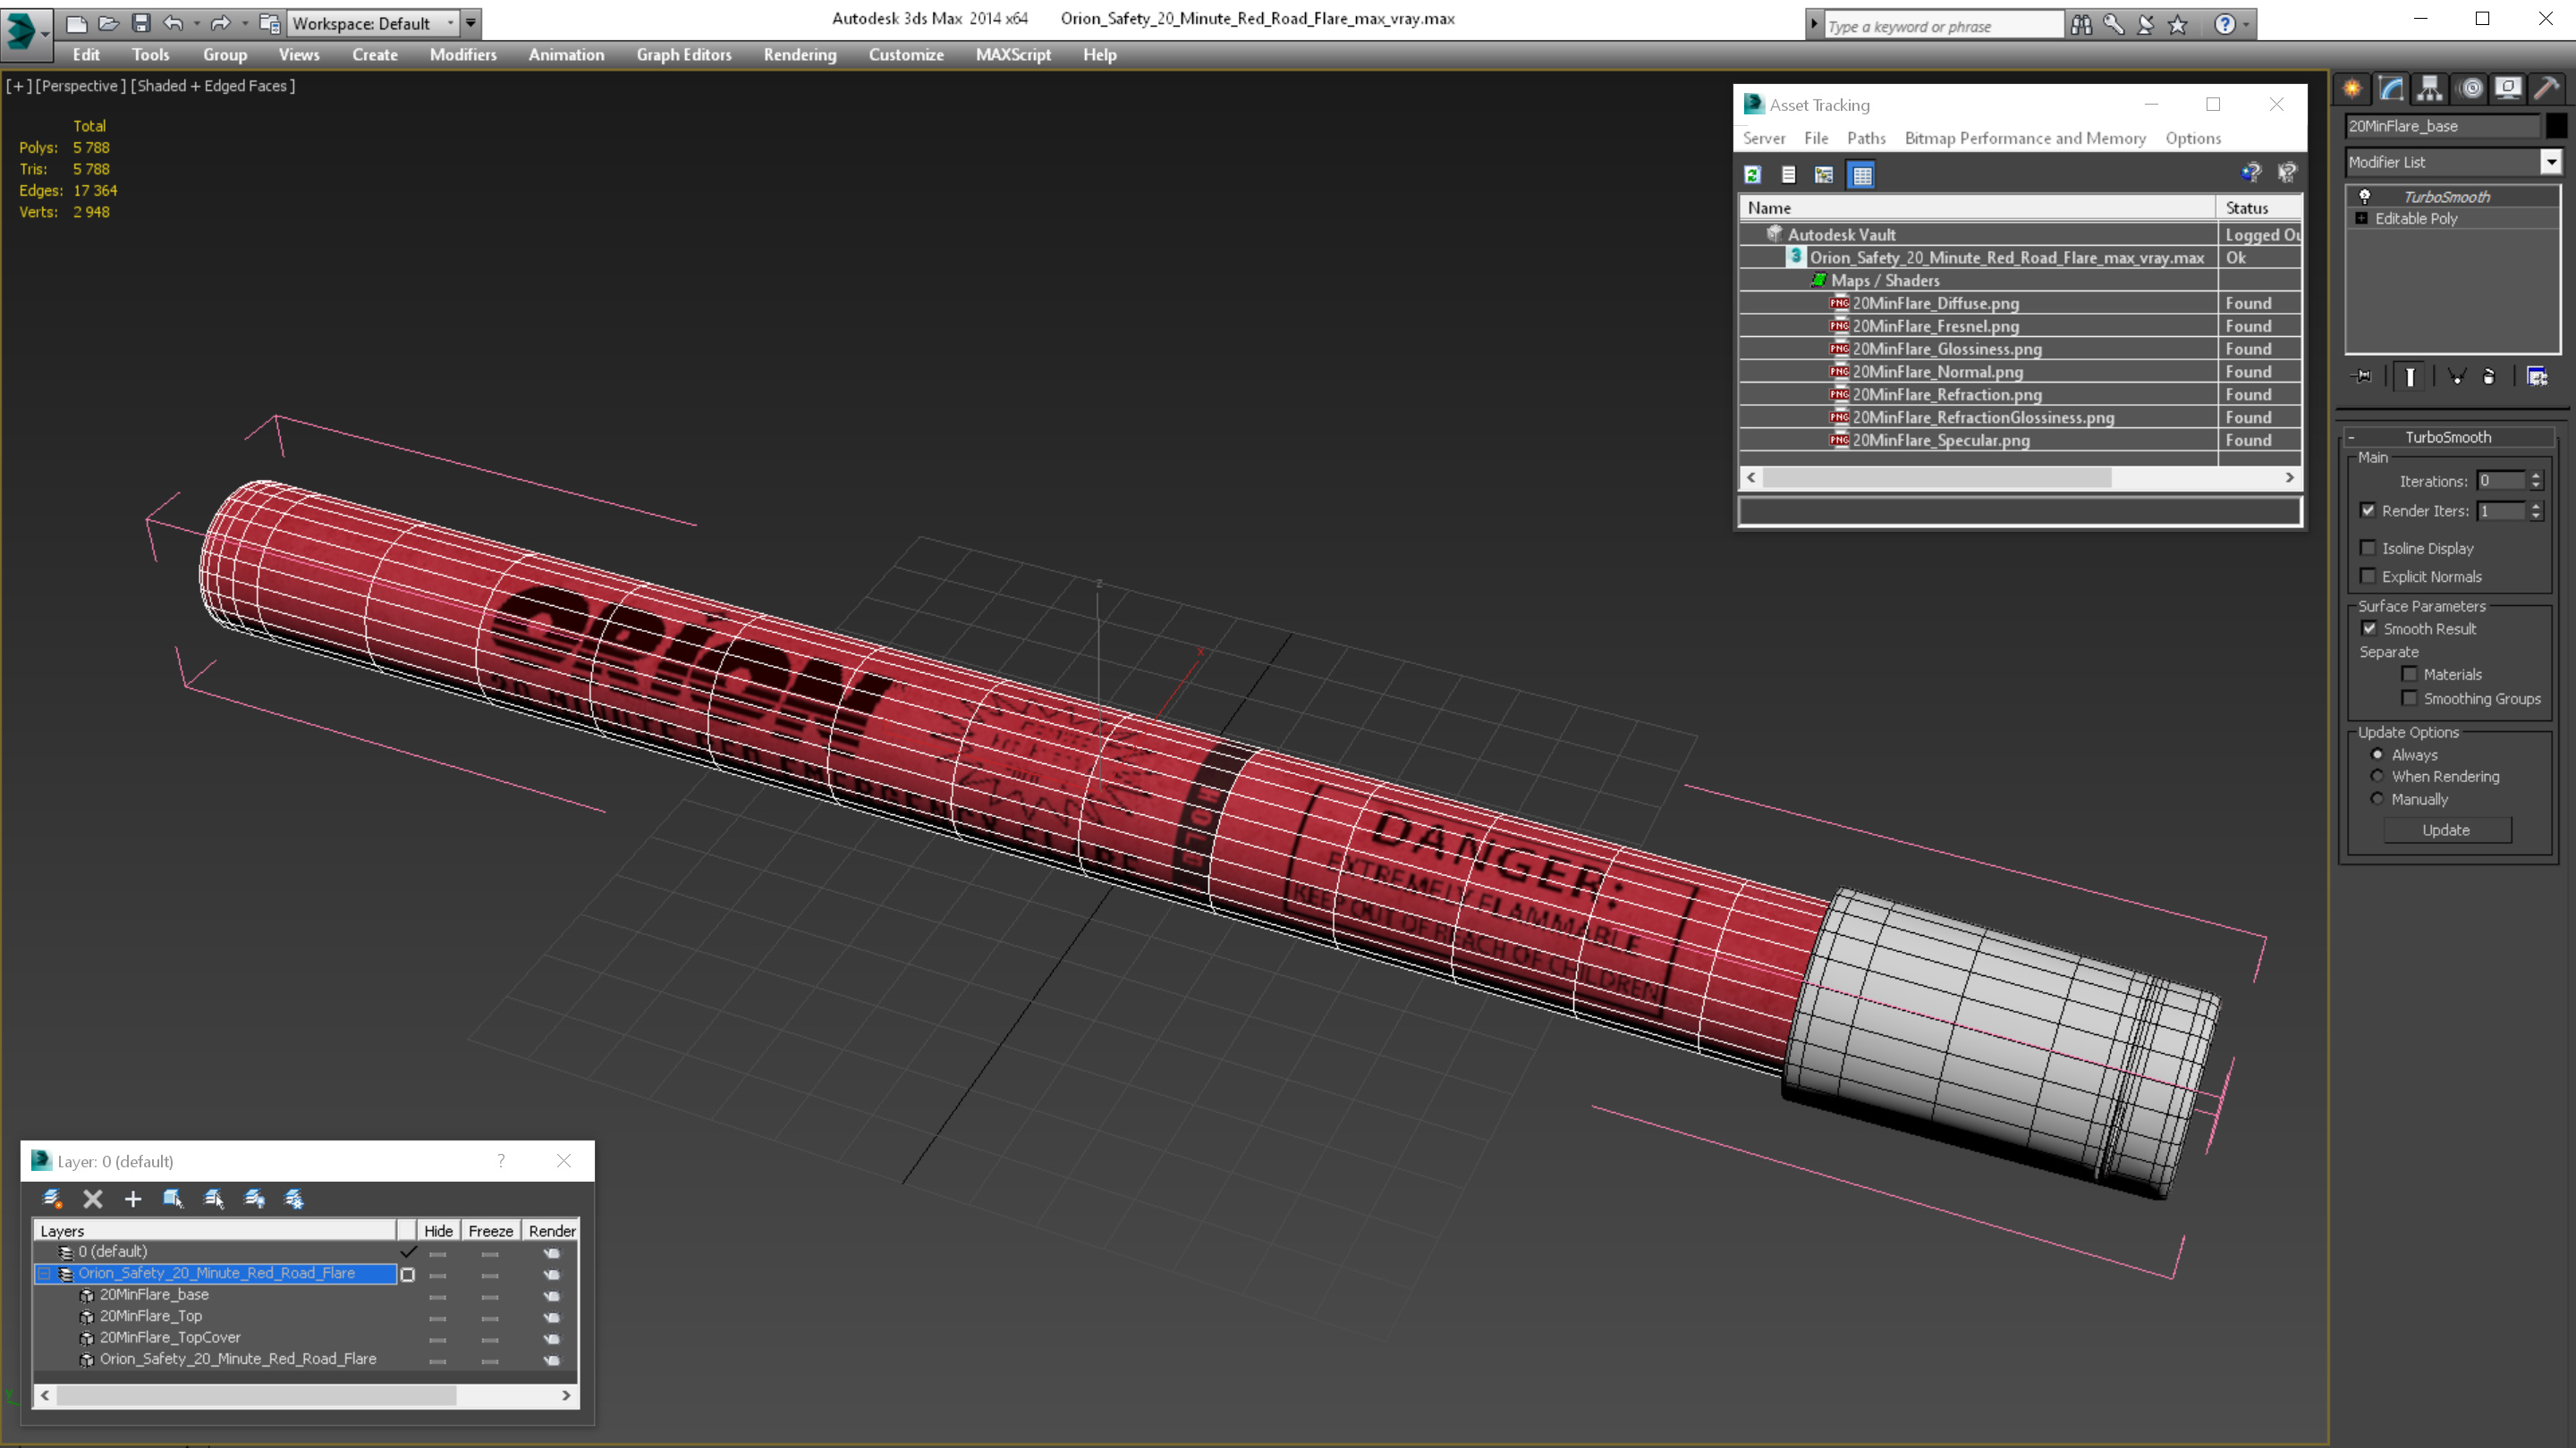The image size is (2576, 1448).
Task: Click Asset Tracking horizontal scrollbar
Action: tap(2020, 477)
